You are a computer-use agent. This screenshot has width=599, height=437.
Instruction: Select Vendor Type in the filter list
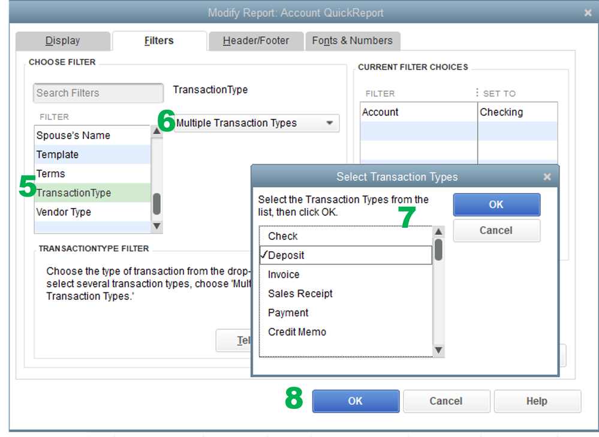click(x=92, y=212)
